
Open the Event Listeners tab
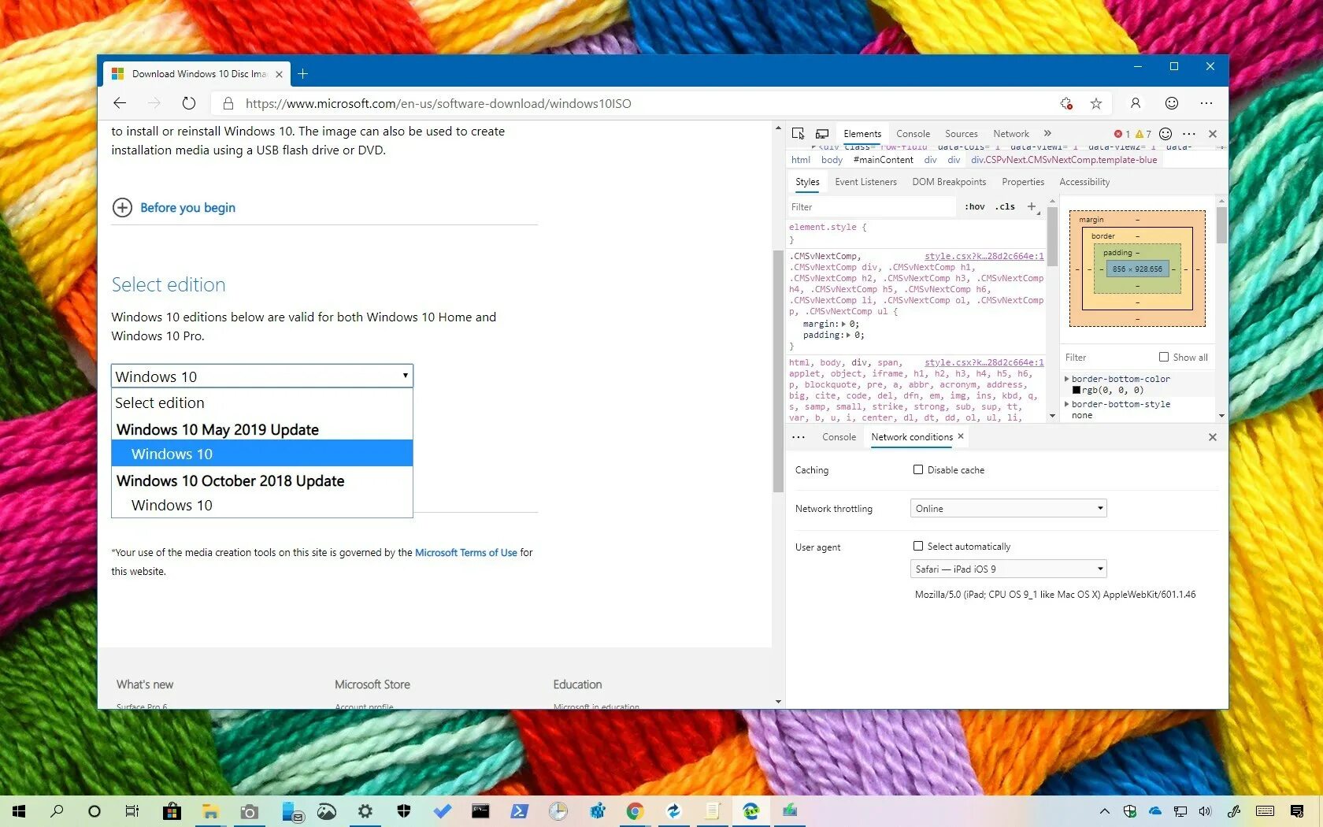[865, 182]
